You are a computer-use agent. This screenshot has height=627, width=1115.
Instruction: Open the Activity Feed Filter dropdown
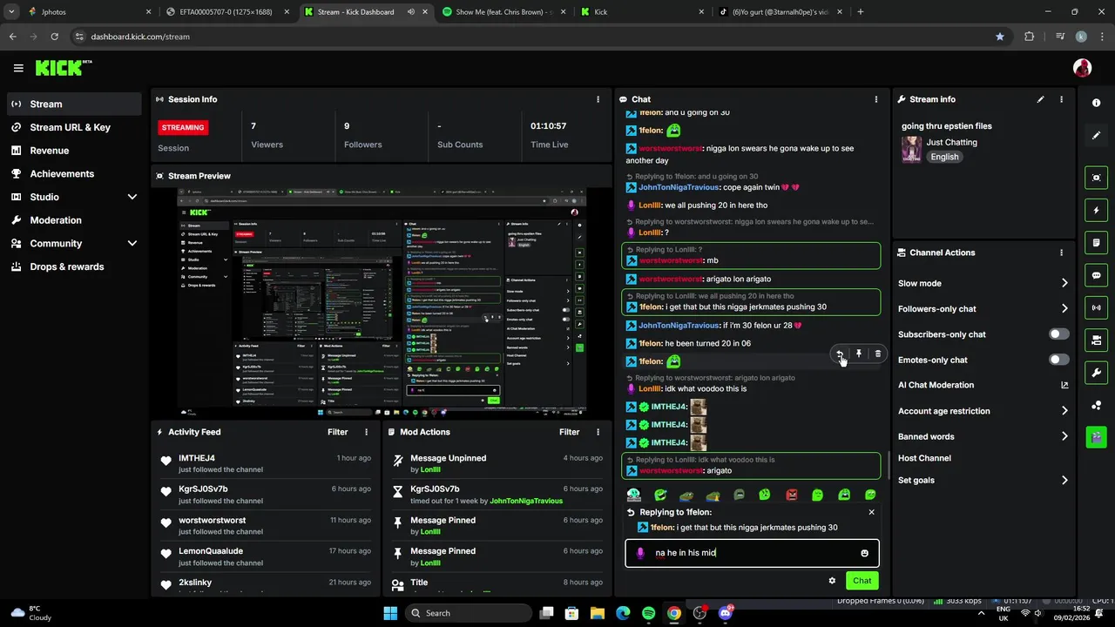(x=337, y=432)
